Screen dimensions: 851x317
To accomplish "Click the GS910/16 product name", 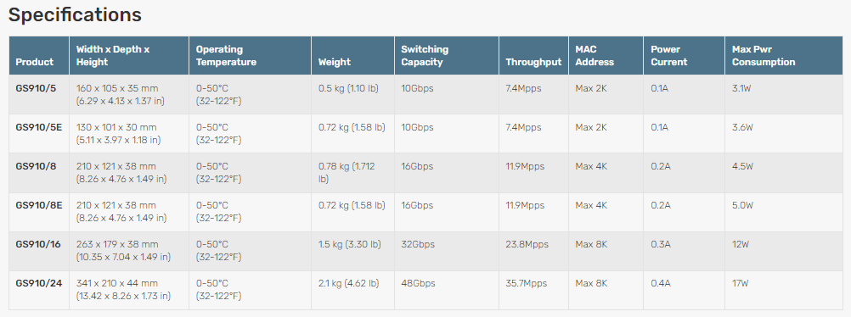I will [38, 244].
